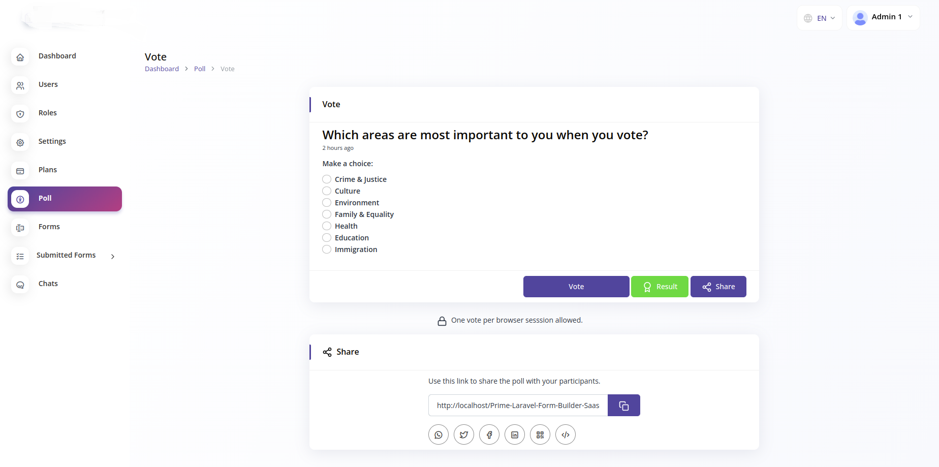Open the embed code icon

(566, 435)
